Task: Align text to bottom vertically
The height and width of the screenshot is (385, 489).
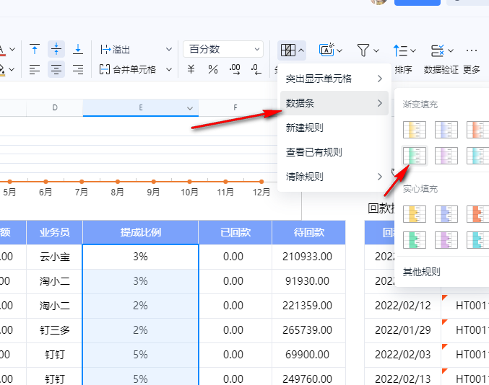Action: click(78, 49)
